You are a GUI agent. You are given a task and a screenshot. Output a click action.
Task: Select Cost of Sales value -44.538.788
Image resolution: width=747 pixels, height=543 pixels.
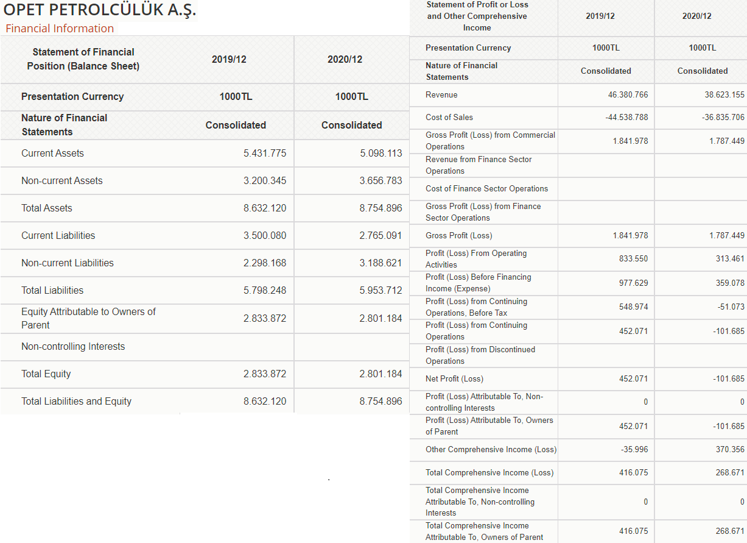[626, 117]
